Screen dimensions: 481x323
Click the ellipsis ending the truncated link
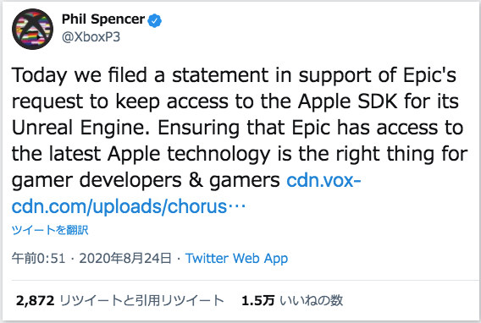click(236, 206)
